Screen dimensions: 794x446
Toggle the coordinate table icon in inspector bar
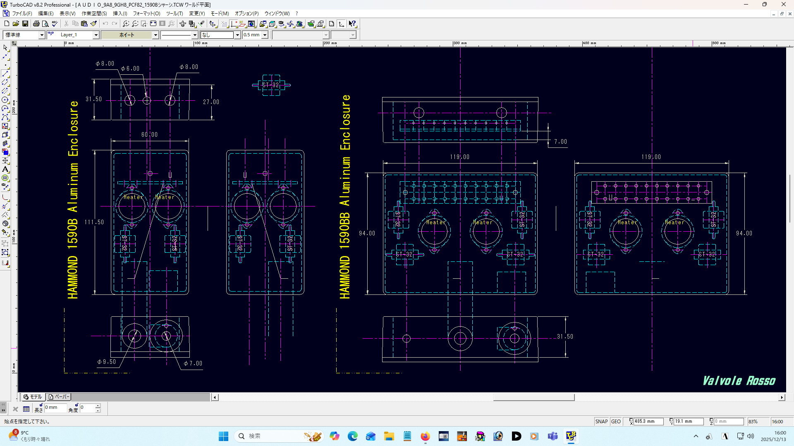tap(26, 409)
